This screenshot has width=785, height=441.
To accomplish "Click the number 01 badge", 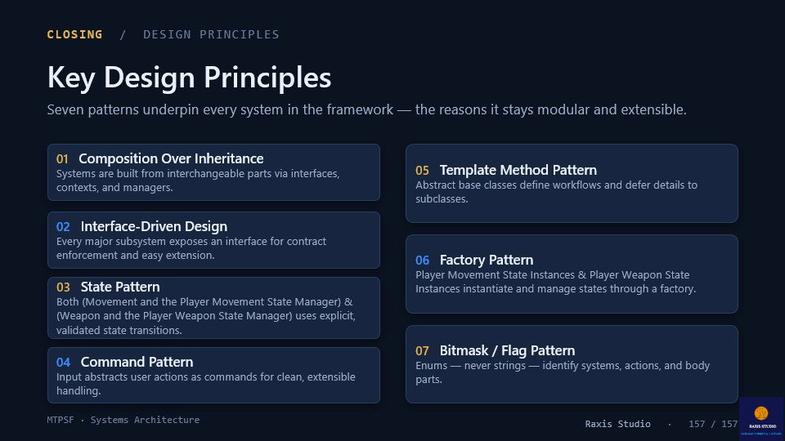I will tap(62, 159).
